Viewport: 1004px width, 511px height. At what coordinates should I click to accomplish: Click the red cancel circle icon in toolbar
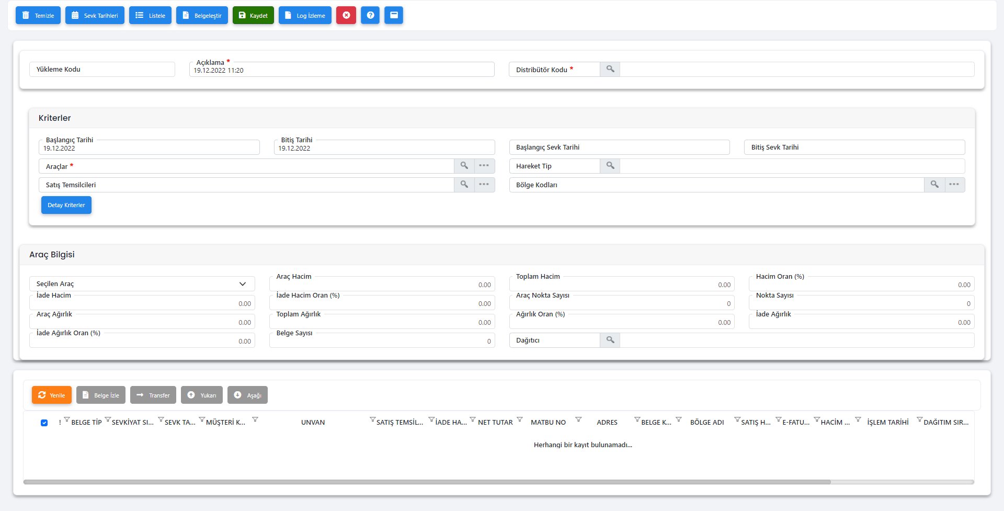346,15
